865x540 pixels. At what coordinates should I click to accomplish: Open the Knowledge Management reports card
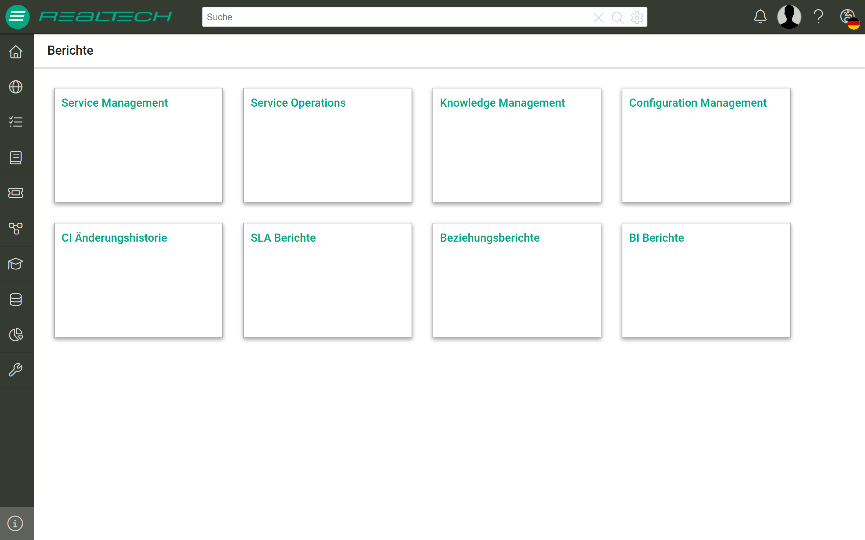(x=517, y=145)
